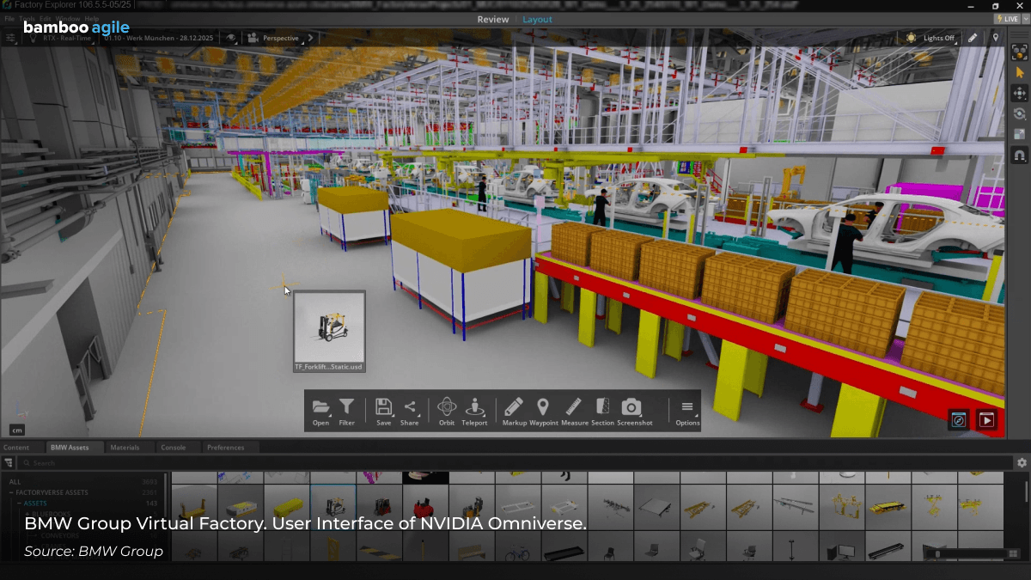Open the Tools menu
Viewport: 1031px width, 580px height.
click(27, 18)
